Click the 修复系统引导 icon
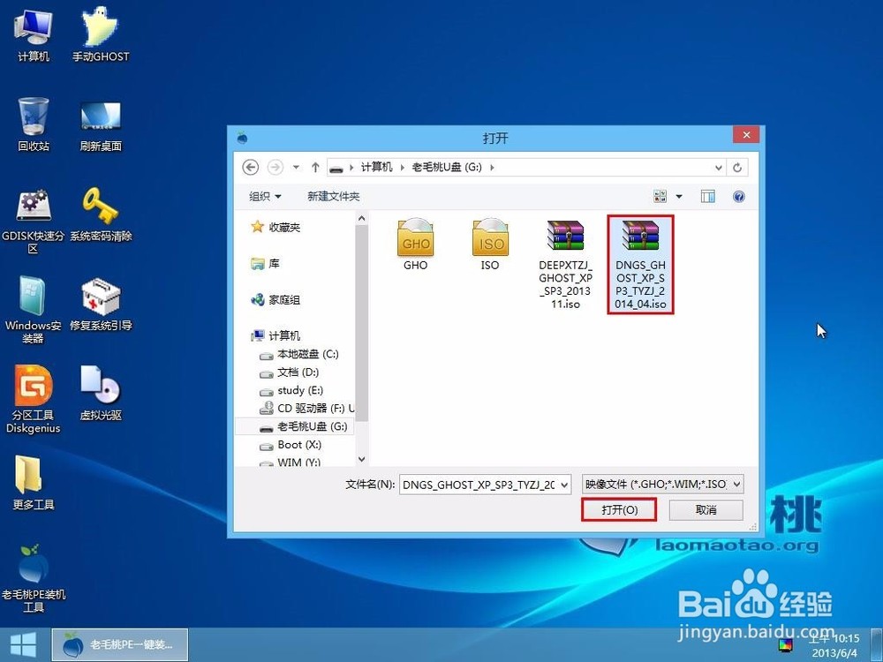 (x=101, y=304)
